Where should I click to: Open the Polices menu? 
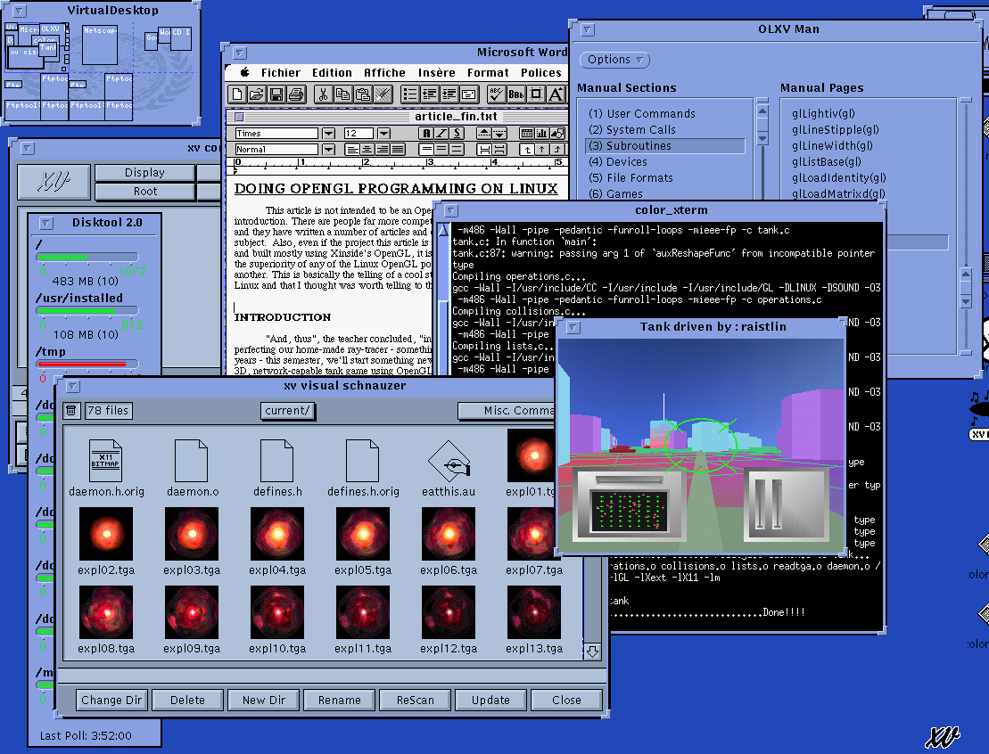(541, 73)
